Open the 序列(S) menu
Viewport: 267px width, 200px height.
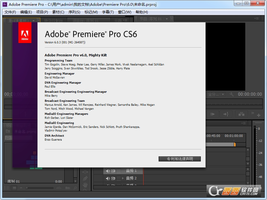coord(74,12)
